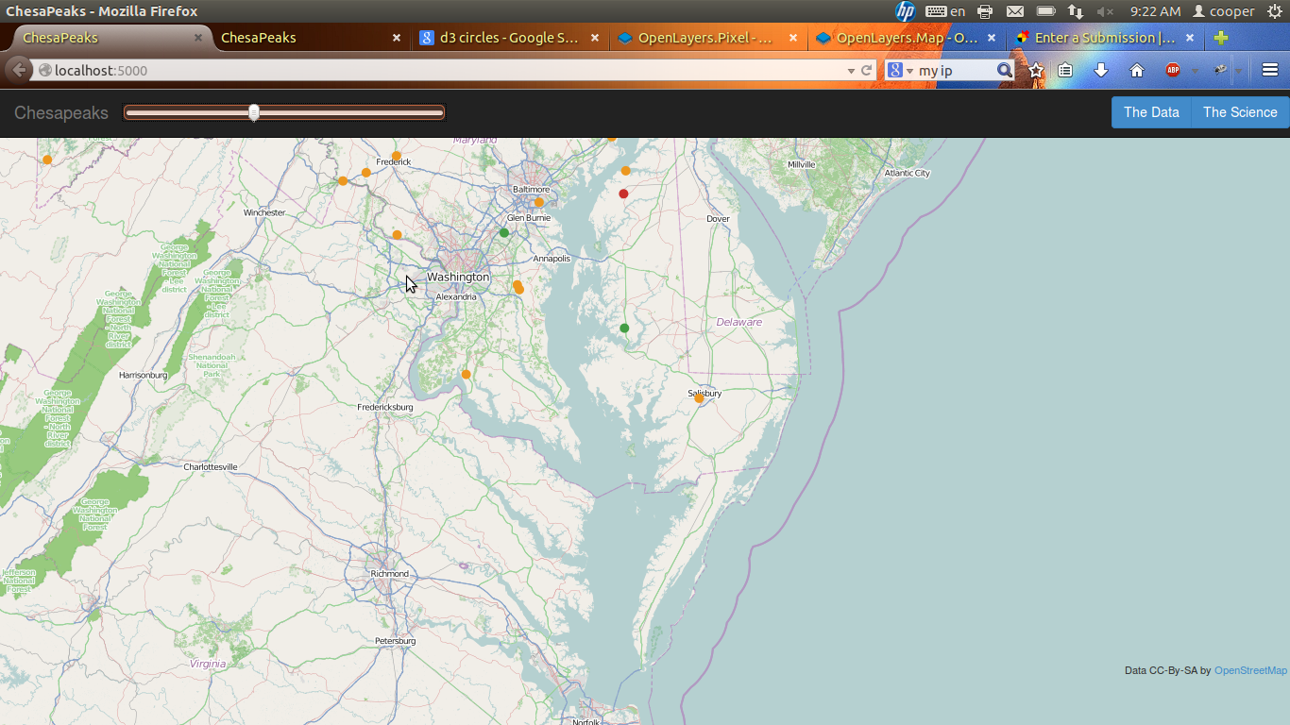Close the Enter a Submission tab

coord(1190,38)
